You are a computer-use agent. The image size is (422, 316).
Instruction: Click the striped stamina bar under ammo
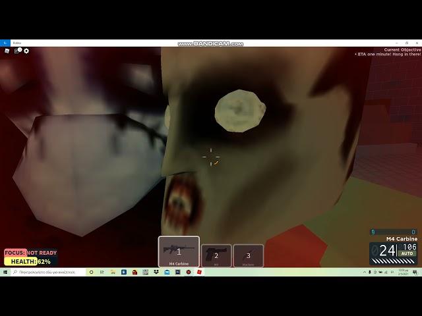[x=393, y=261]
